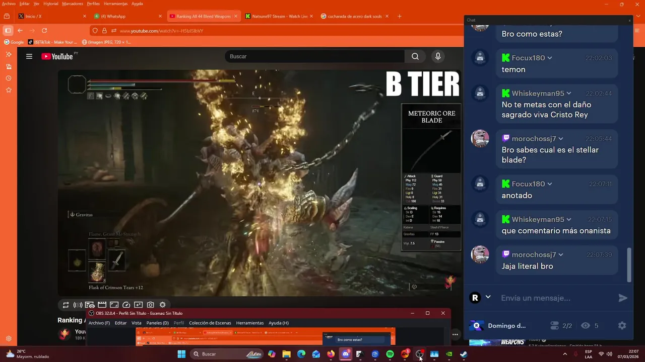
Task: Open video toolbar settings gear
Action: 162,305
